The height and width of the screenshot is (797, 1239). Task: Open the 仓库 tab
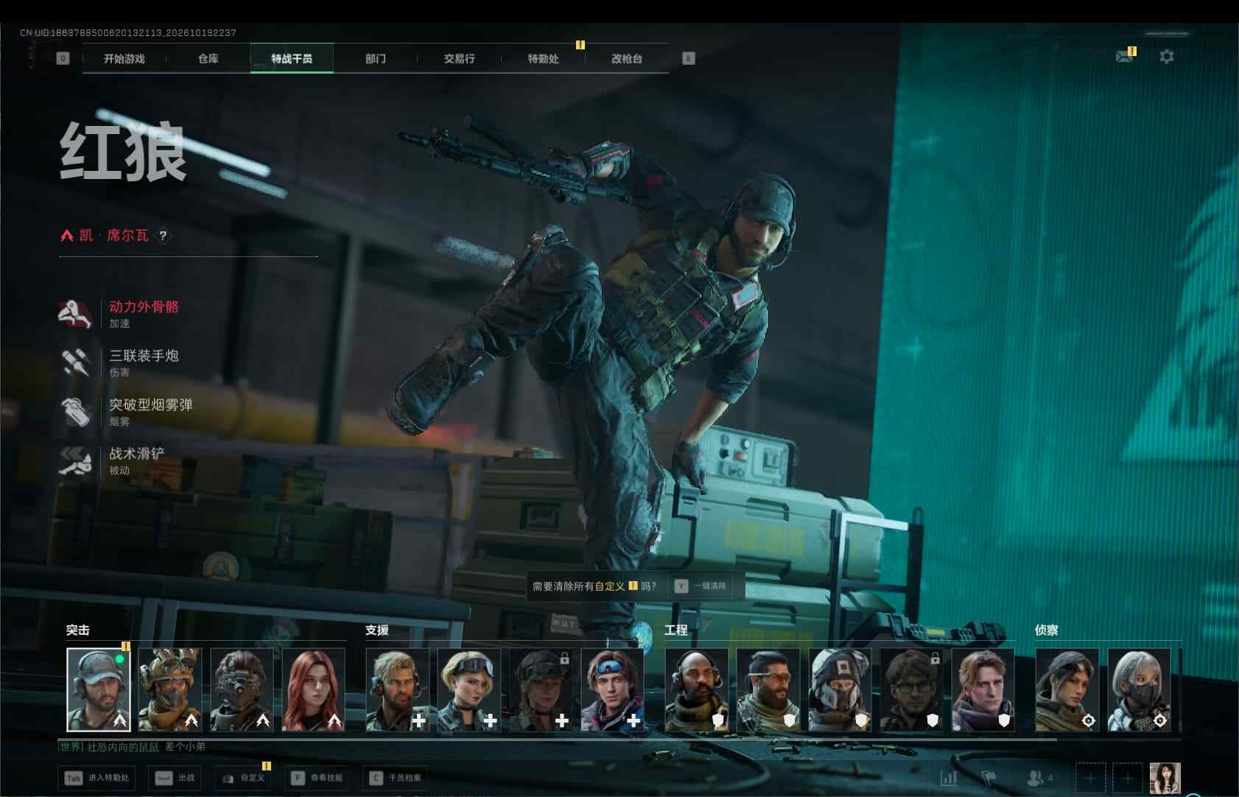click(208, 58)
